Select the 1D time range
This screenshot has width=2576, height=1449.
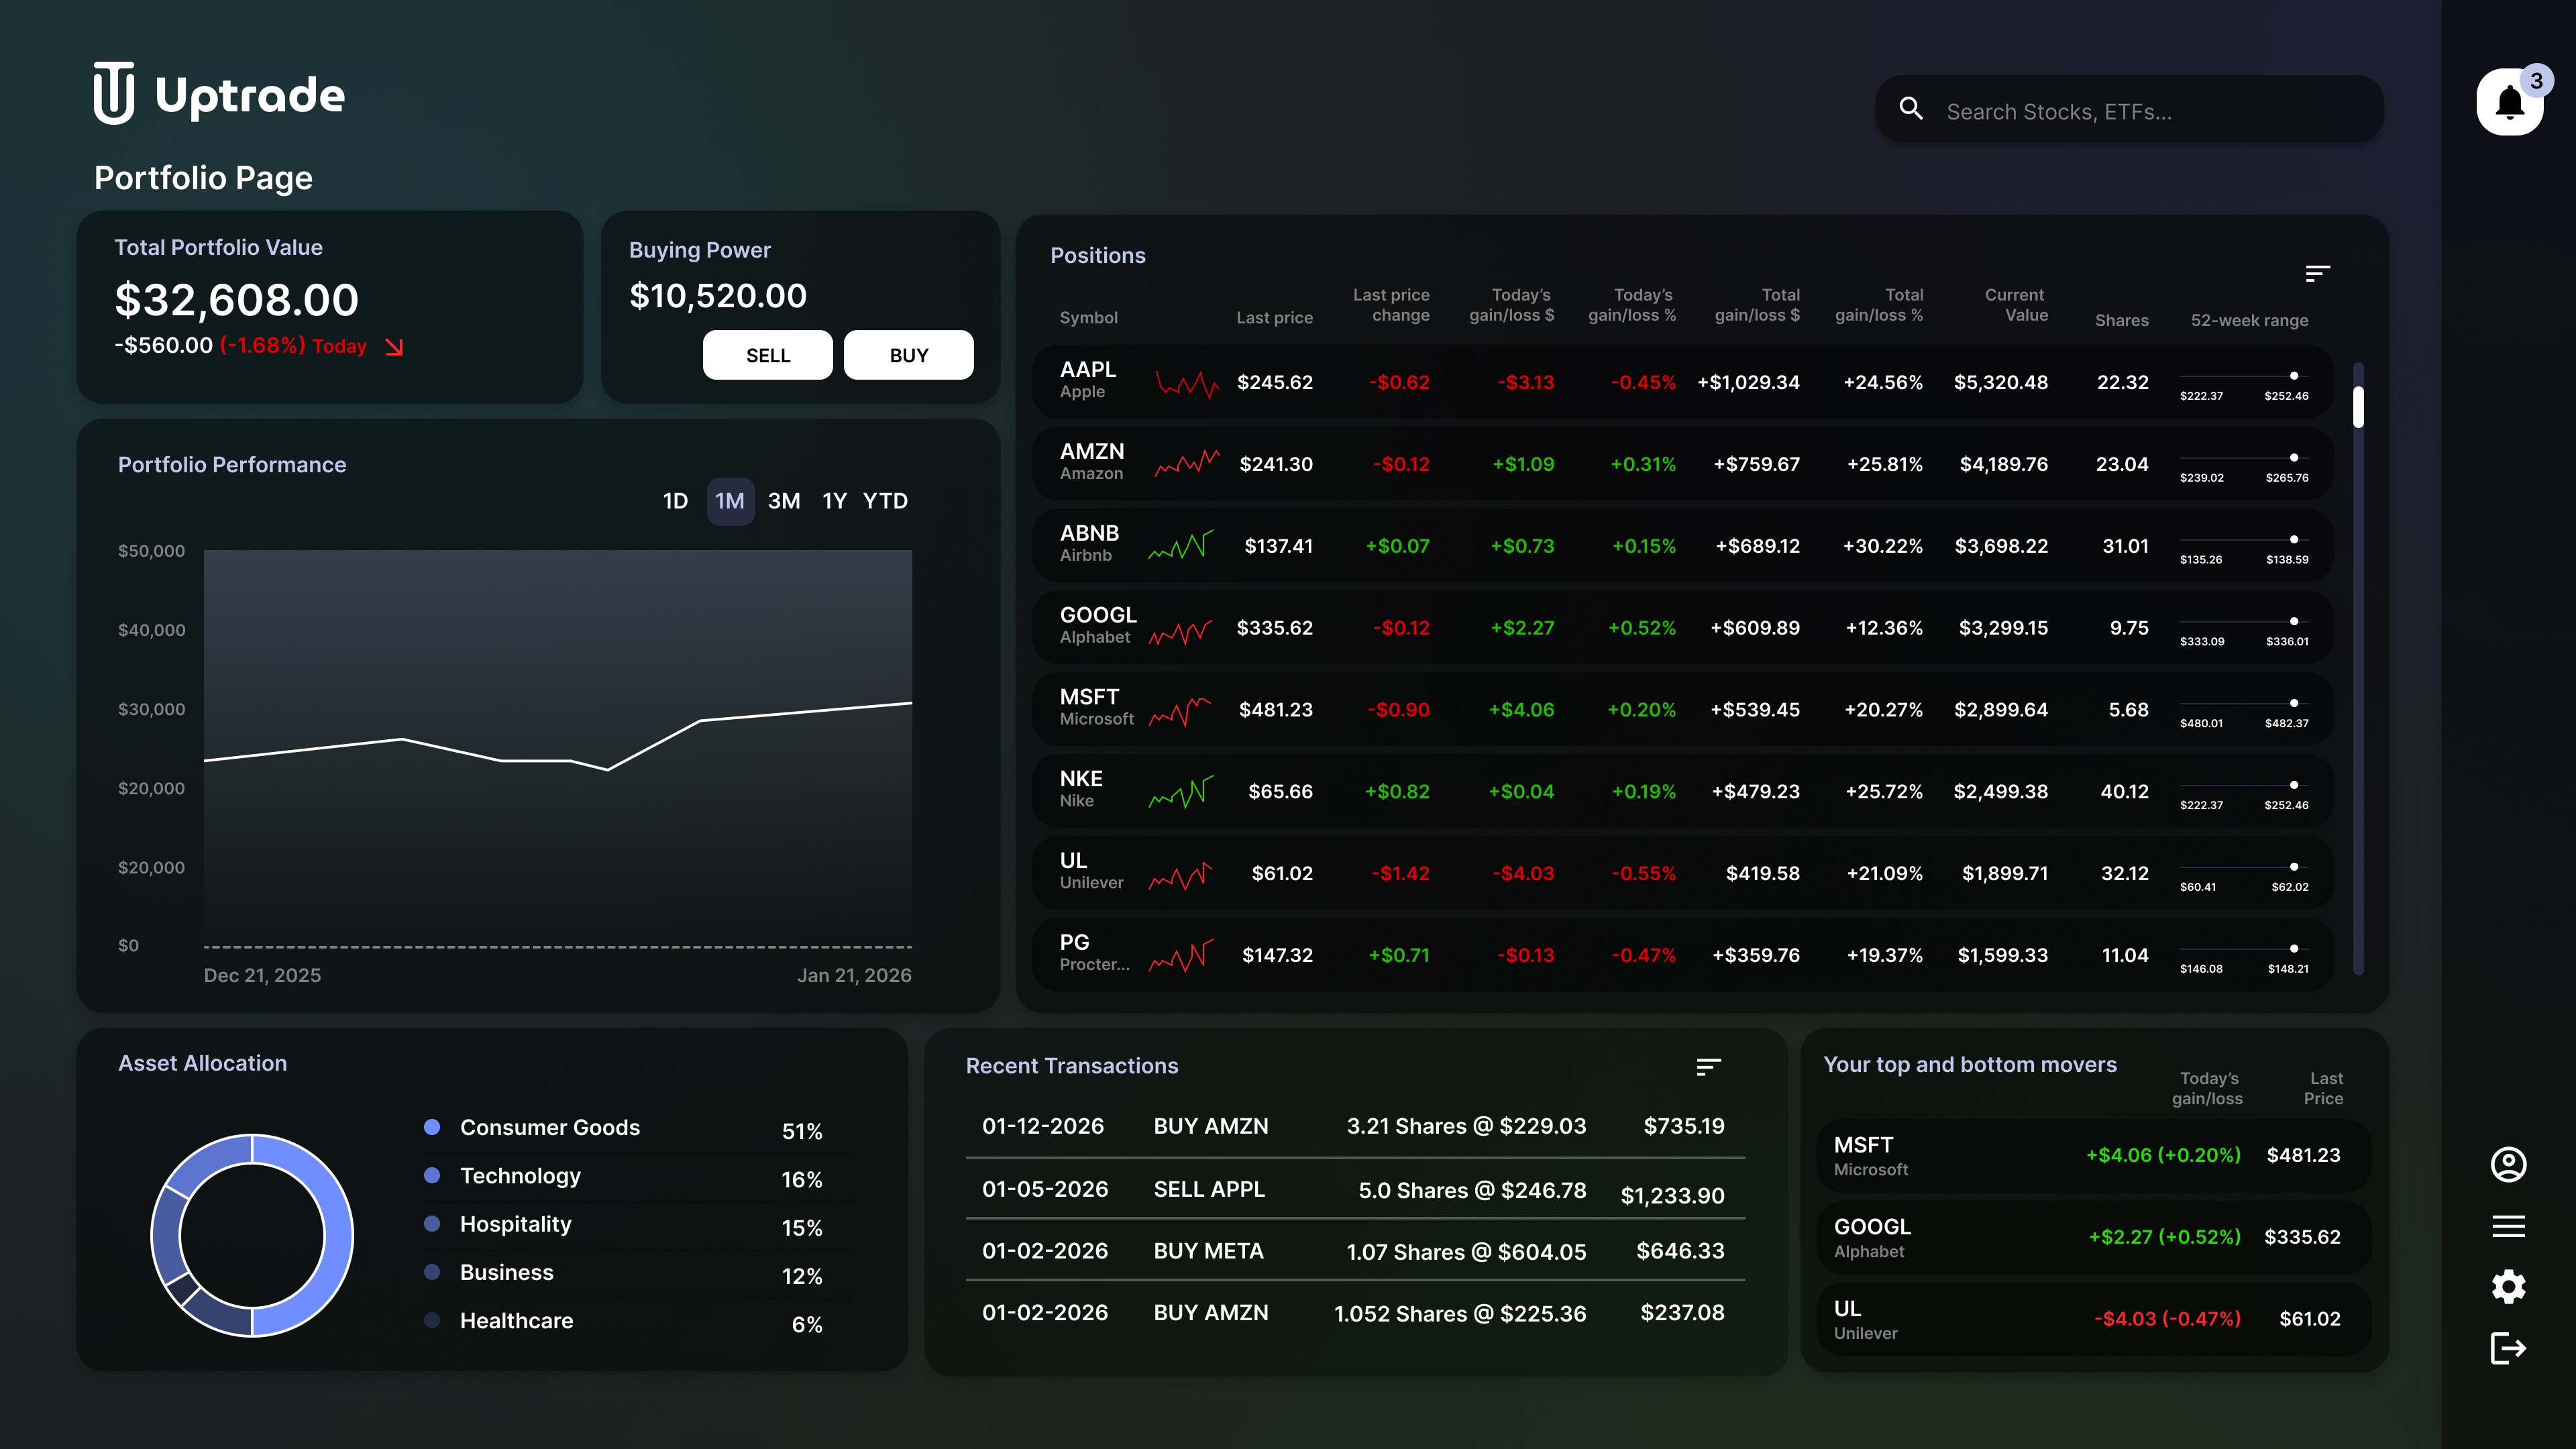(675, 501)
